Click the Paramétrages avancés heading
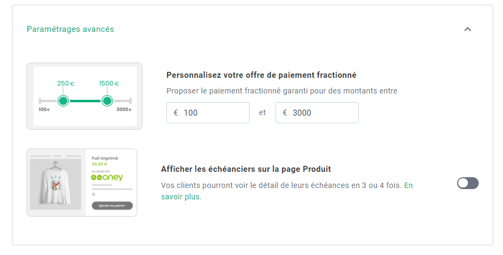Image resolution: width=503 pixels, height=255 pixels. (70, 29)
